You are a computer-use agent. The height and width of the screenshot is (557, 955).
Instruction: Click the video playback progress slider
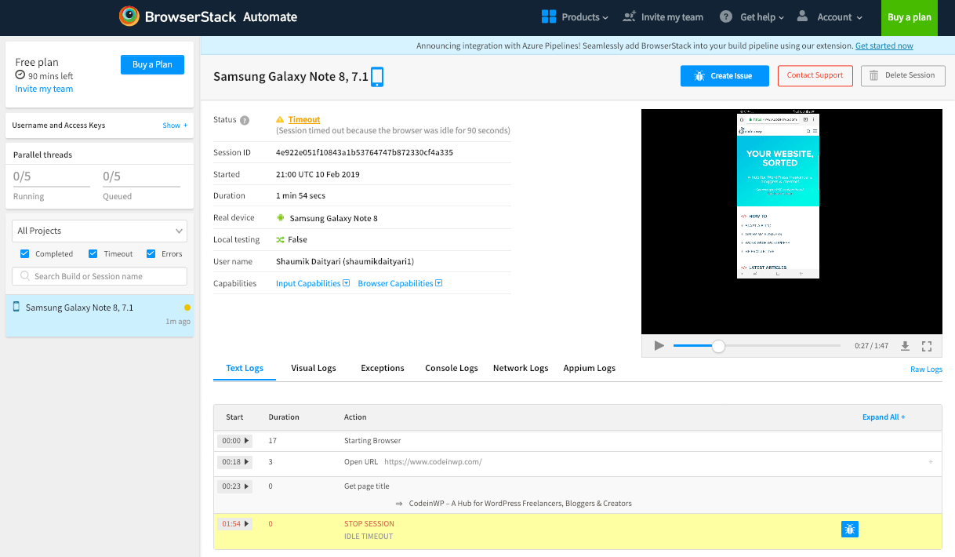(718, 345)
